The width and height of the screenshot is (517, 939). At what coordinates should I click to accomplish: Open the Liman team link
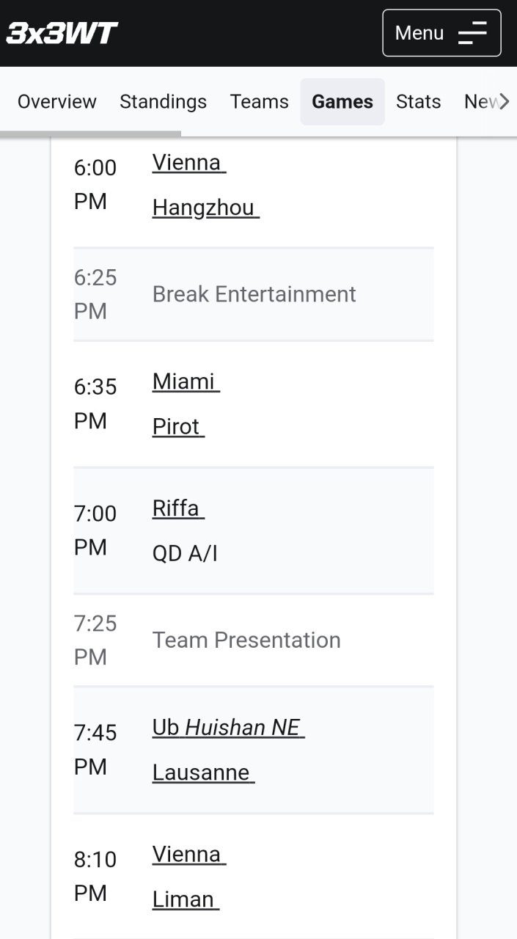pyautogui.click(x=186, y=899)
